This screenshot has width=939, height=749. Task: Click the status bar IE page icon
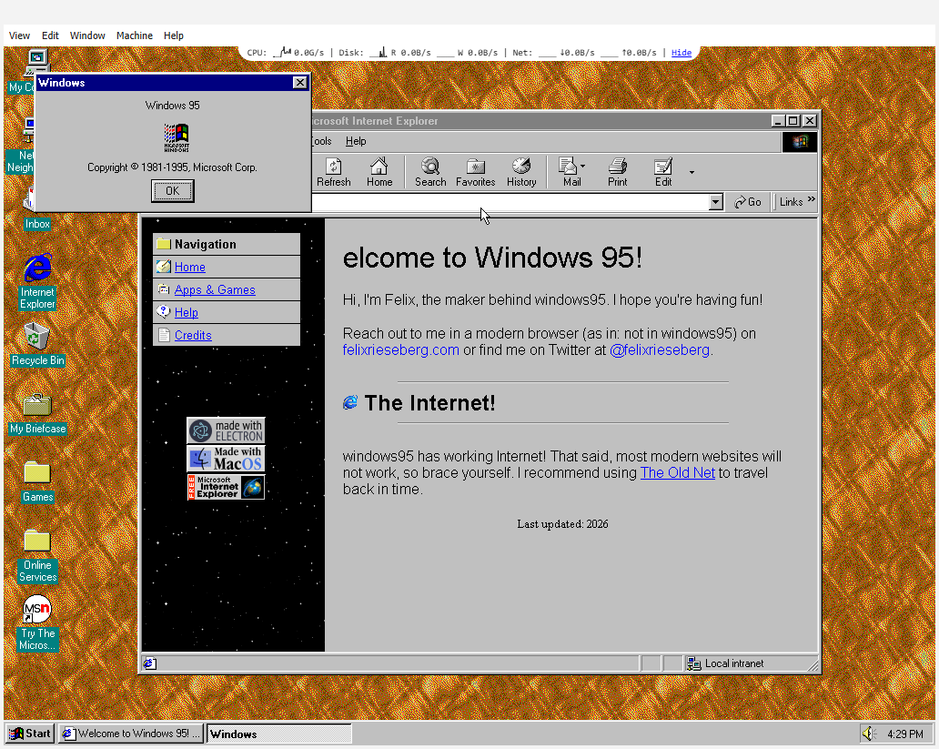click(150, 663)
